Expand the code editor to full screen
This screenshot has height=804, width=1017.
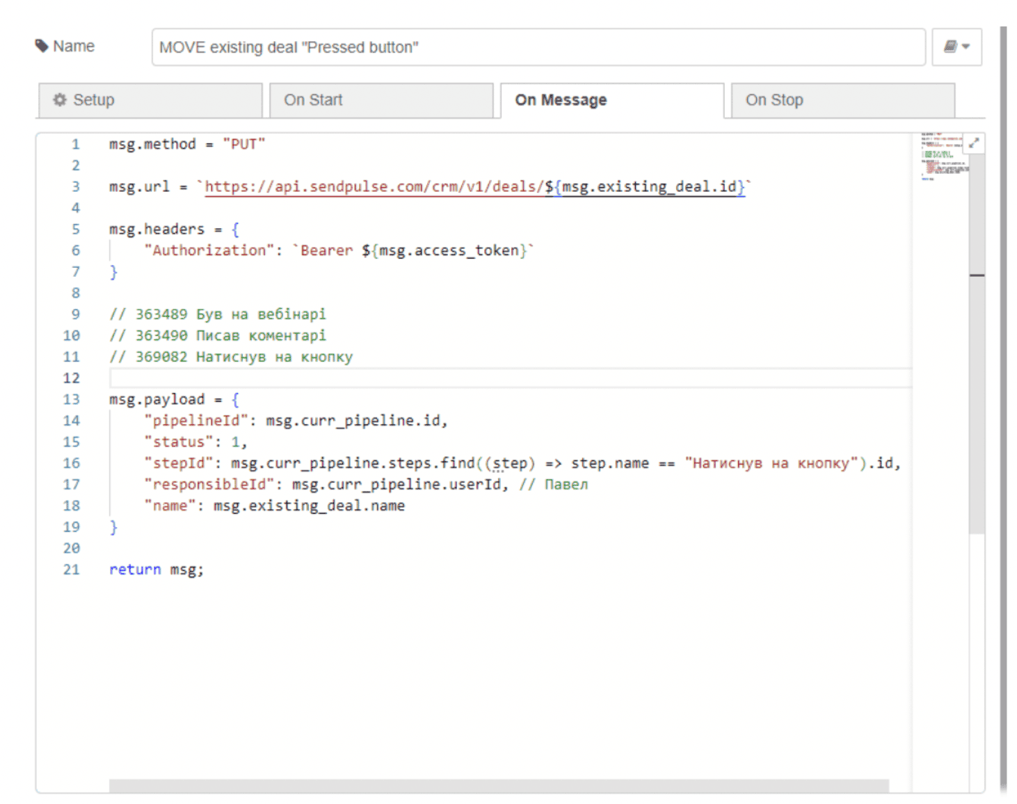pyautogui.click(x=974, y=143)
